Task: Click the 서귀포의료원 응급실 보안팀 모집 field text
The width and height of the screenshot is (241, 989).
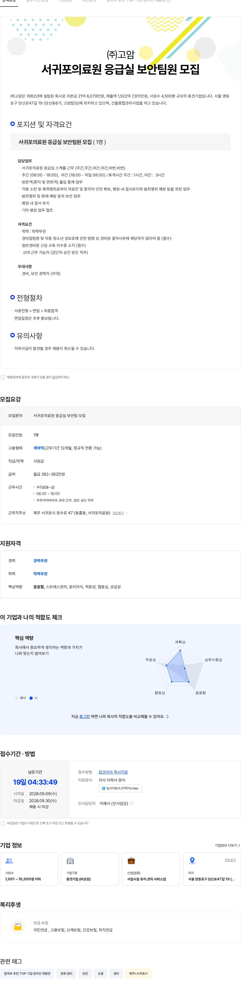Action: click(59, 415)
